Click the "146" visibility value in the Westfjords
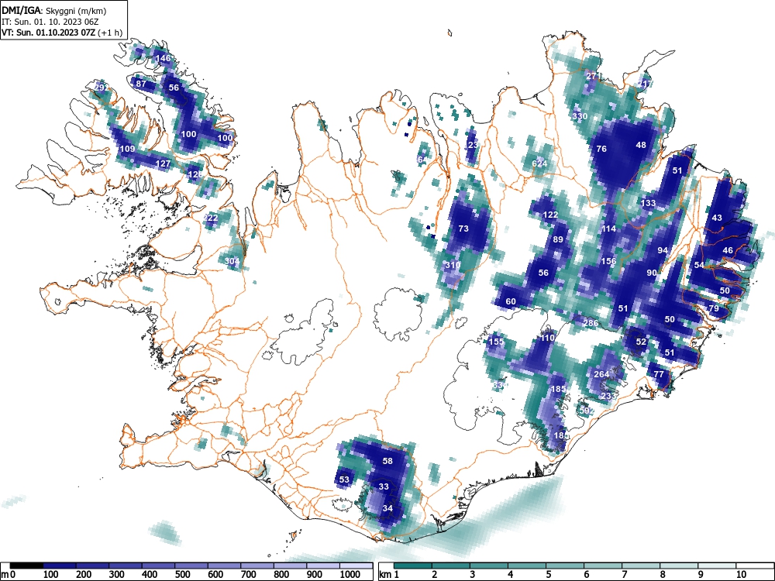Viewport: 775px width, 581px height. 163,58
